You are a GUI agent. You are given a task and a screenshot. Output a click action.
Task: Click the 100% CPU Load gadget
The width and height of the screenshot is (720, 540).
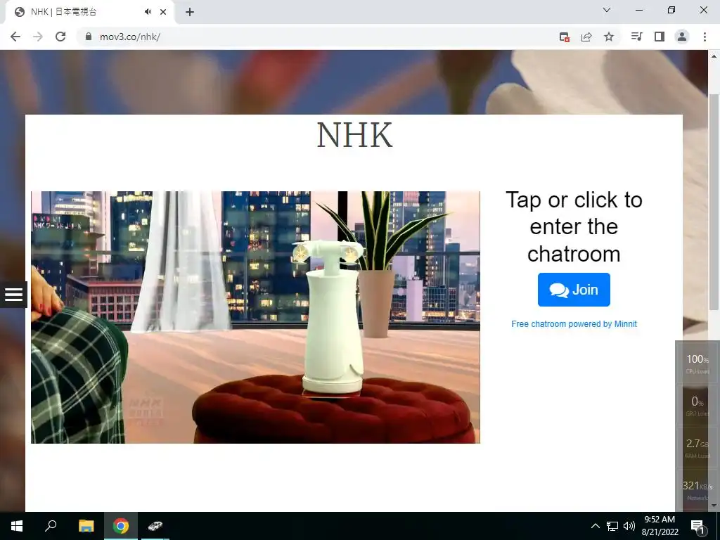pyautogui.click(x=697, y=363)
